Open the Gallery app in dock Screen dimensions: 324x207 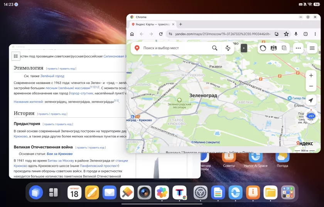(162, 192)
